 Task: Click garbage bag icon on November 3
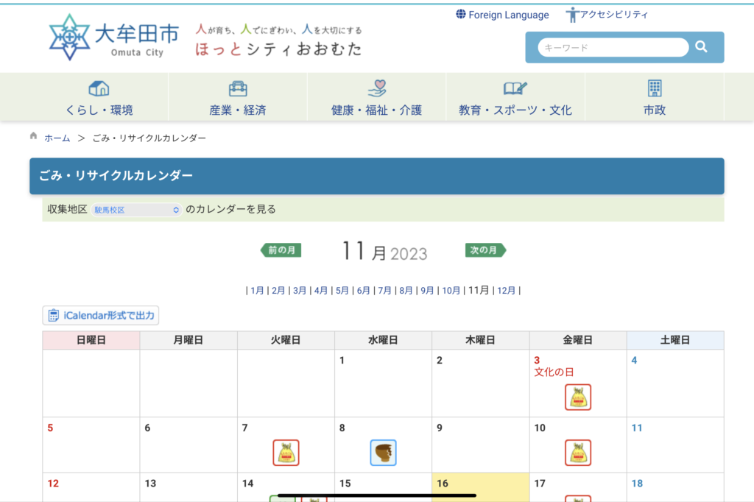tap(578, 397)
